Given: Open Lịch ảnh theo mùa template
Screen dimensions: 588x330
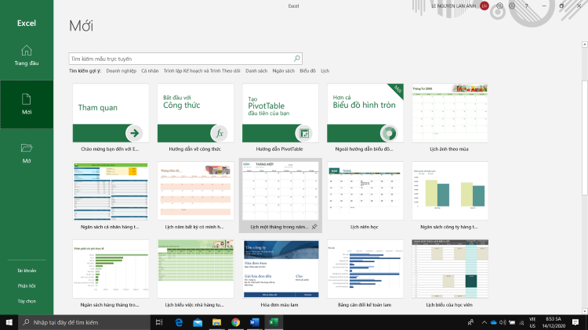Looking at the screenshot, I should (x=450, y=113).
